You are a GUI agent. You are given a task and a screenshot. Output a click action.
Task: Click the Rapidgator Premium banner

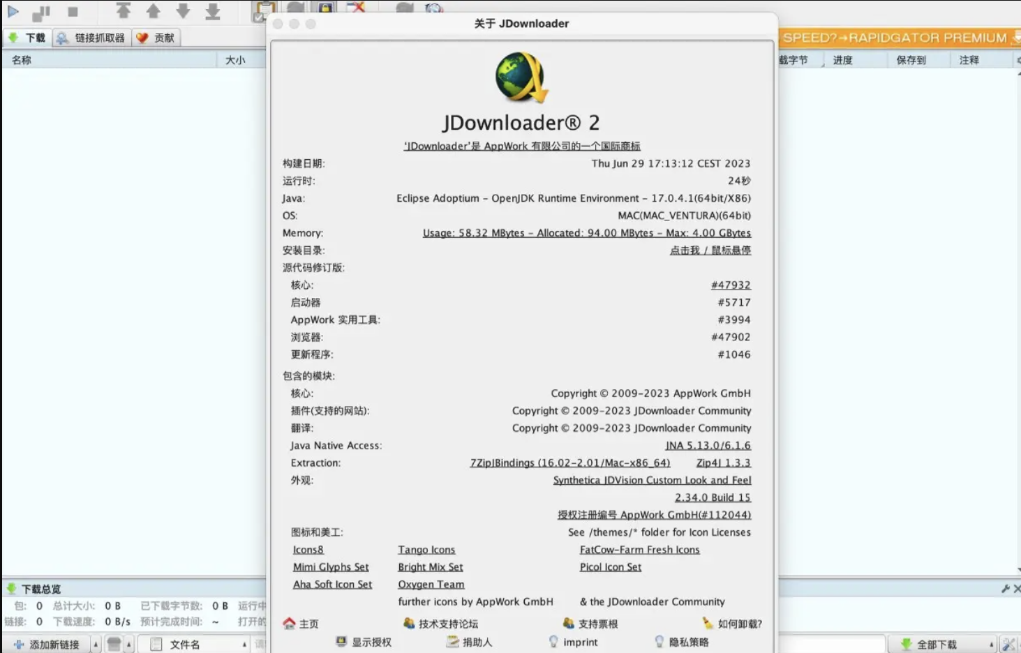pyautogui.click(x=900, y=38)
